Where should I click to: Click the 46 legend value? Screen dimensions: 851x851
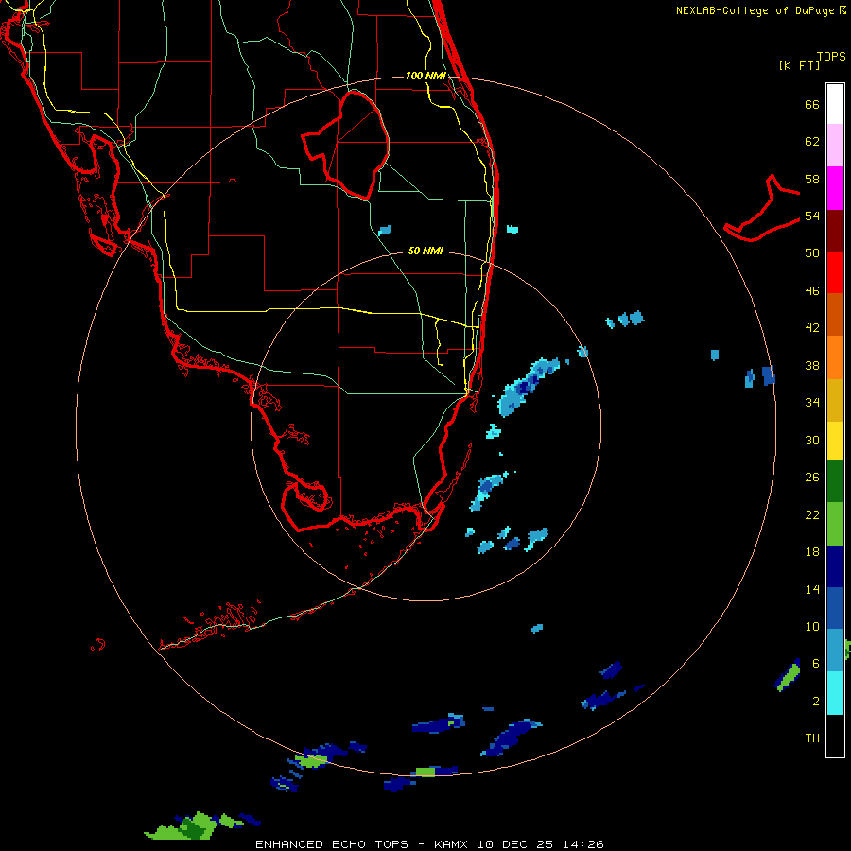tap(812, 291)
